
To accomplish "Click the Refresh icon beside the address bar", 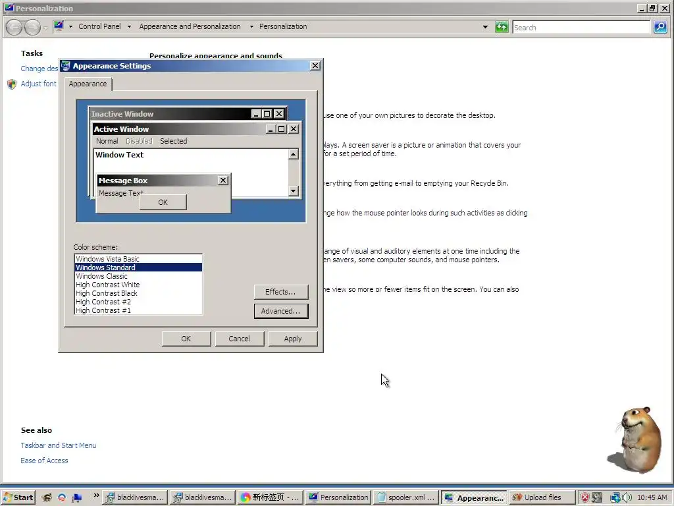I will 502,27.
